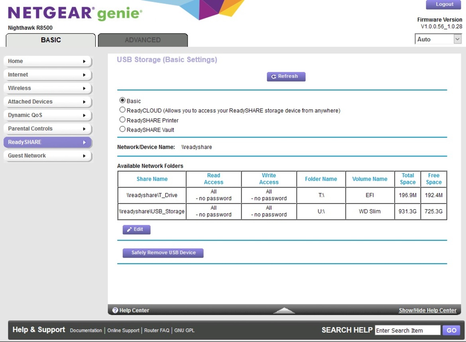Screen dimensions: 466x342
Task: Click the Volume Name column header
Action: tap(370, 179)
